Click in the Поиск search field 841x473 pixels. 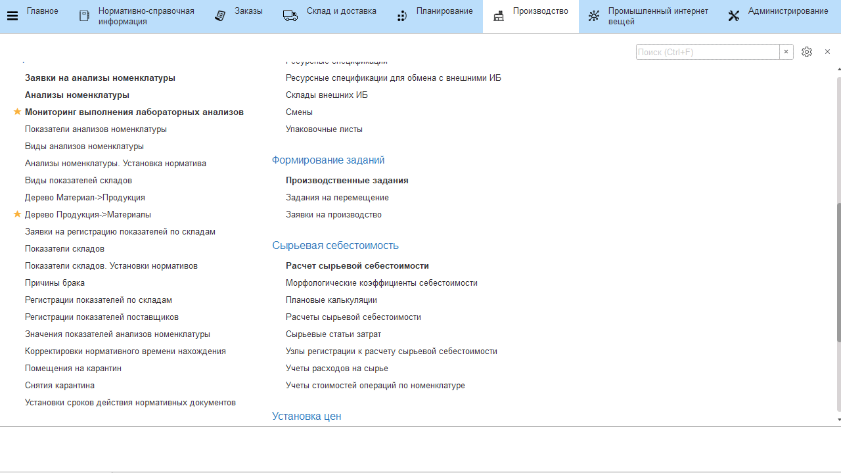707,52
